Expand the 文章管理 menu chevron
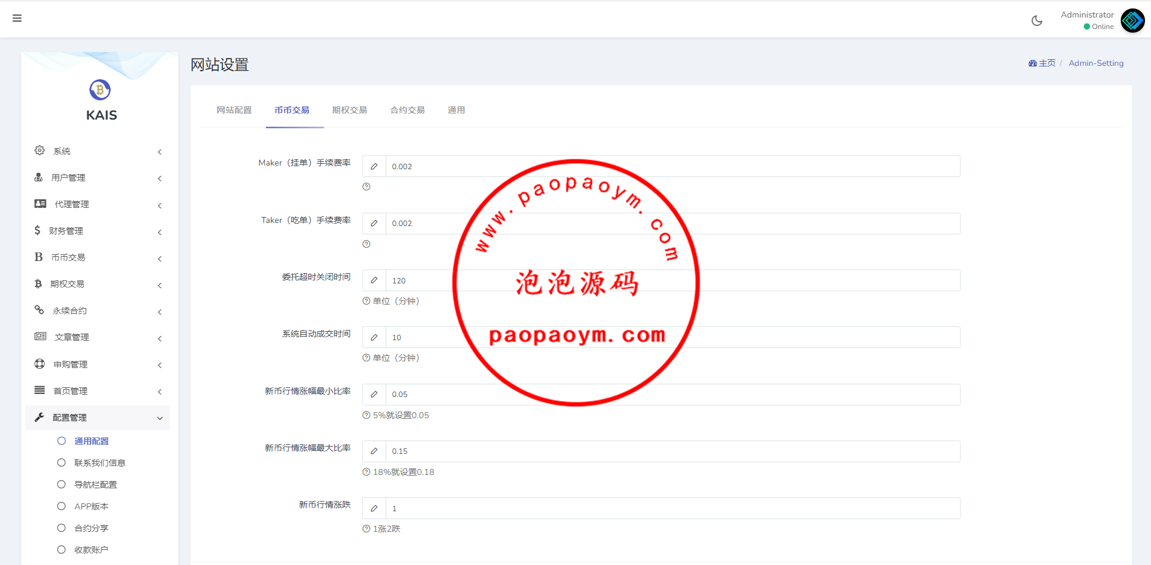The image size is (1151, 565). (160, 338)
